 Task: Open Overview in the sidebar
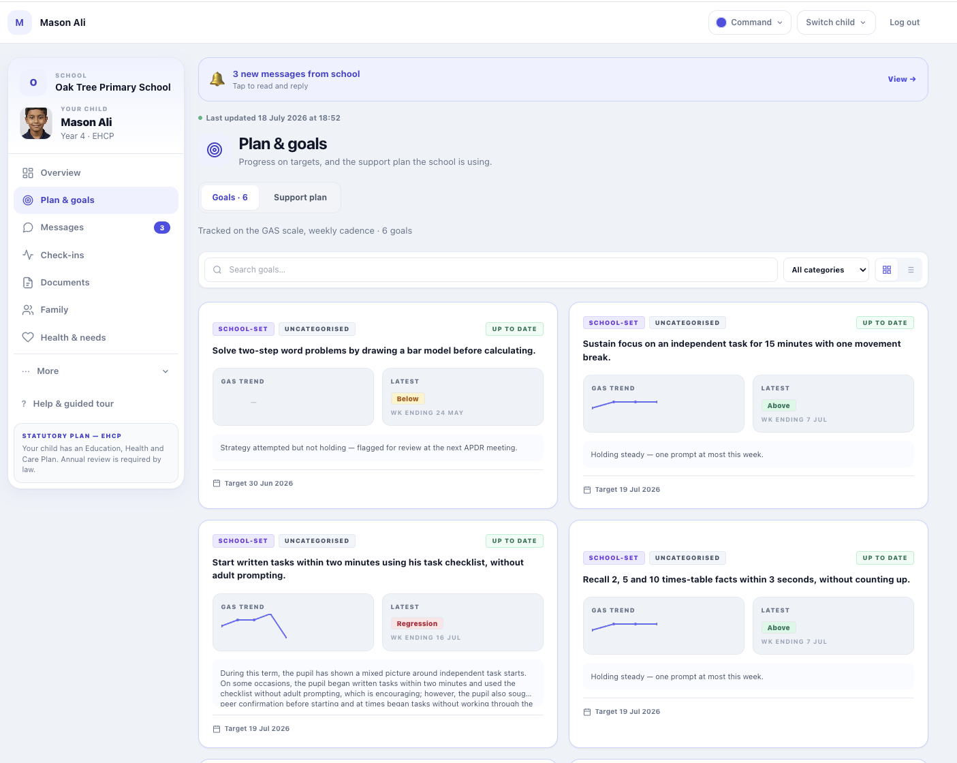(96, 173)
